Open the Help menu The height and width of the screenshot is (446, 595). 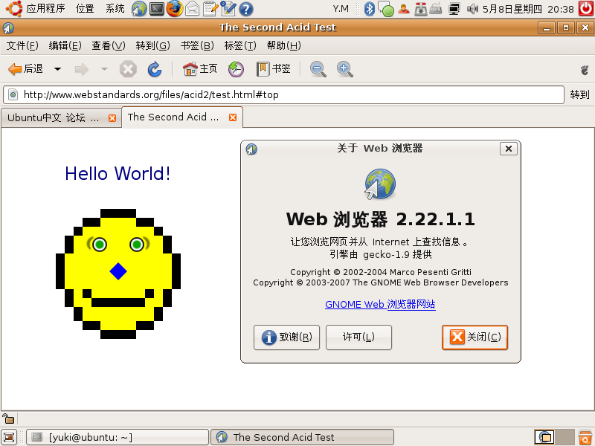[x=284, y=46]
